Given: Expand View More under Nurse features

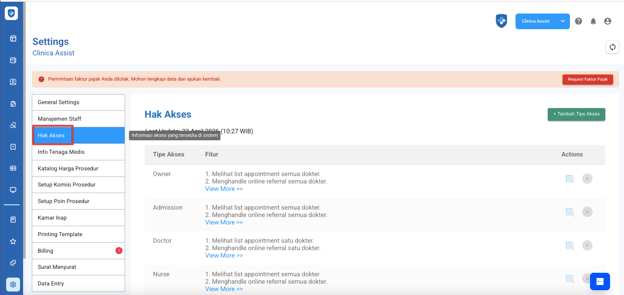Looking at the screenshot, I should pos(224,289).
